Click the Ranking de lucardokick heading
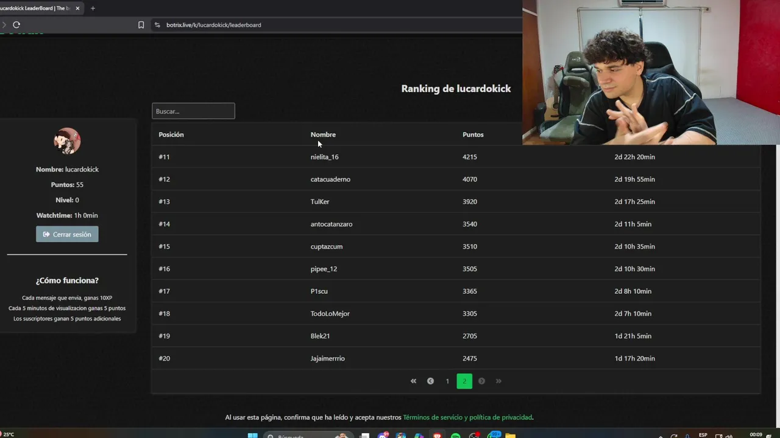 click(456, 88)
